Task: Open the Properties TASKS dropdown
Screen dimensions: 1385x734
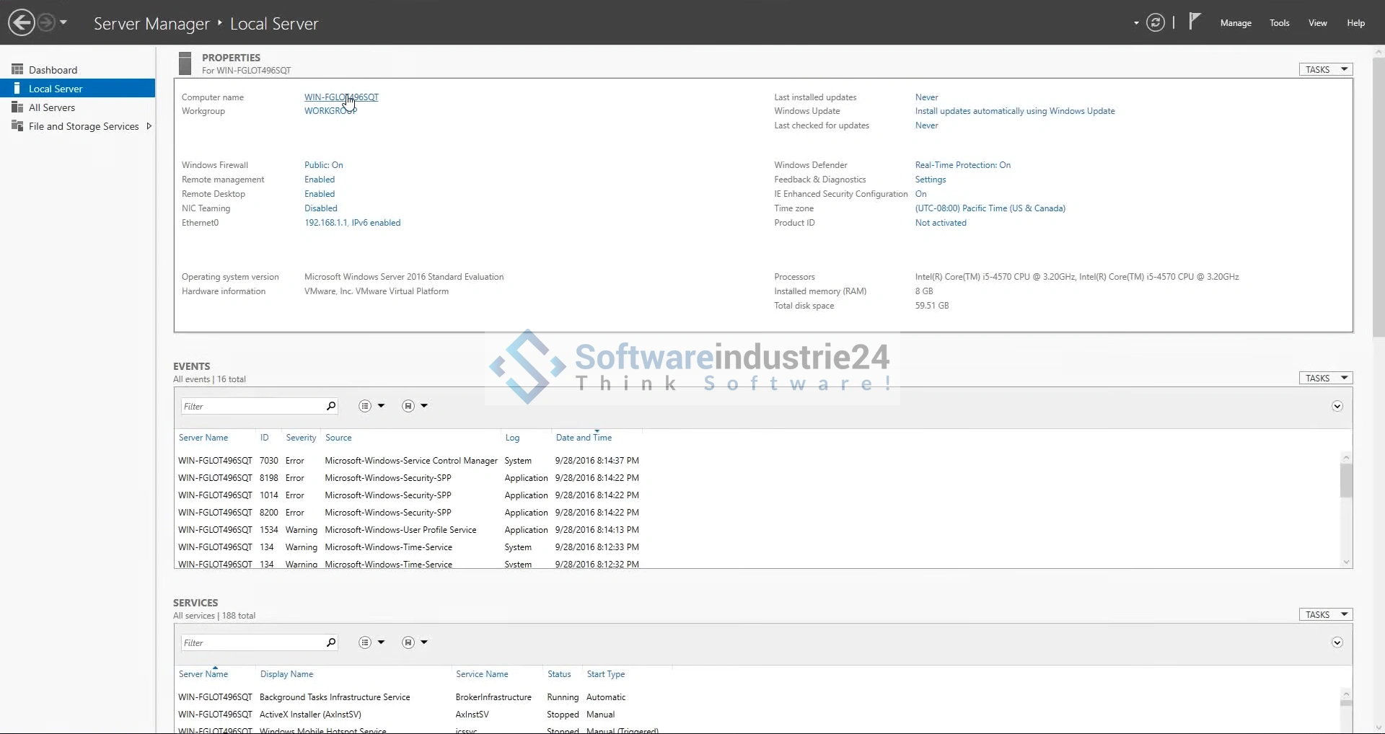Action: click(x=1326, y=70)
